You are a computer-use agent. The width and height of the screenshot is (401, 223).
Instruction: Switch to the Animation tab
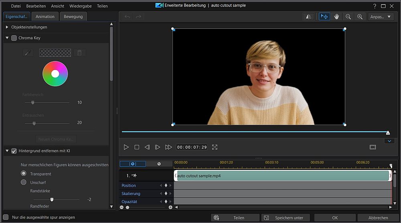point(45,16)
